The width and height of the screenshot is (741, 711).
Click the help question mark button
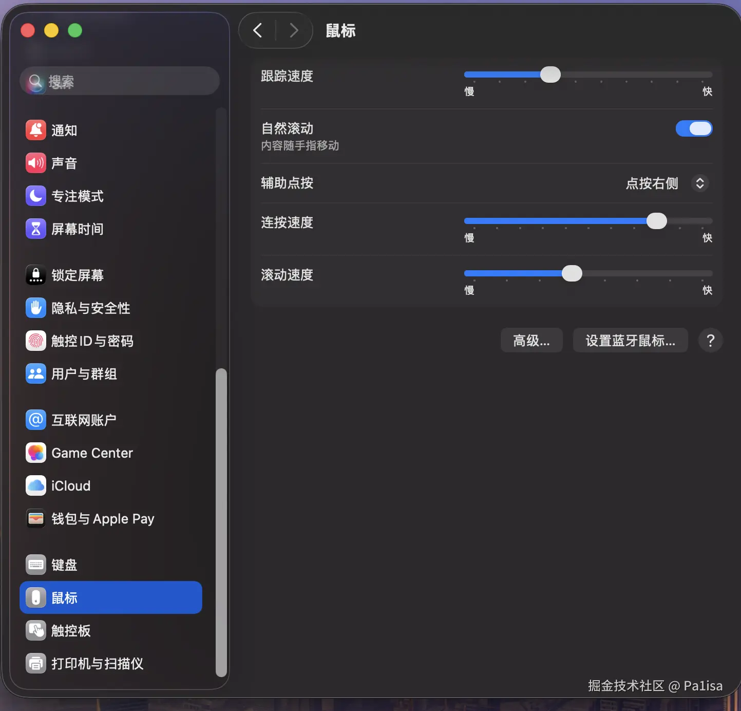click(710, 340)
